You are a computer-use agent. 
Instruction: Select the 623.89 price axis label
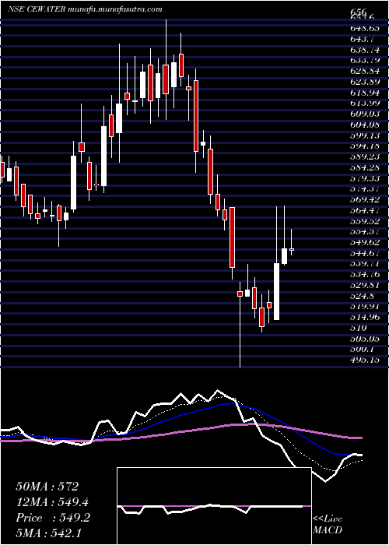363,82
